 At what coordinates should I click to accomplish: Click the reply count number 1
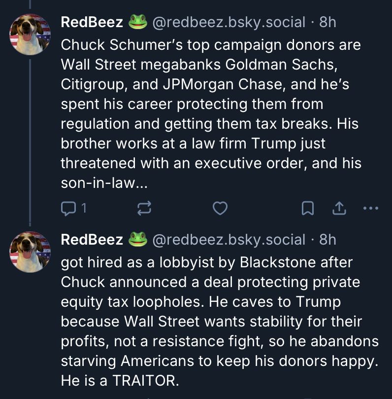click(x=84, y=209)
